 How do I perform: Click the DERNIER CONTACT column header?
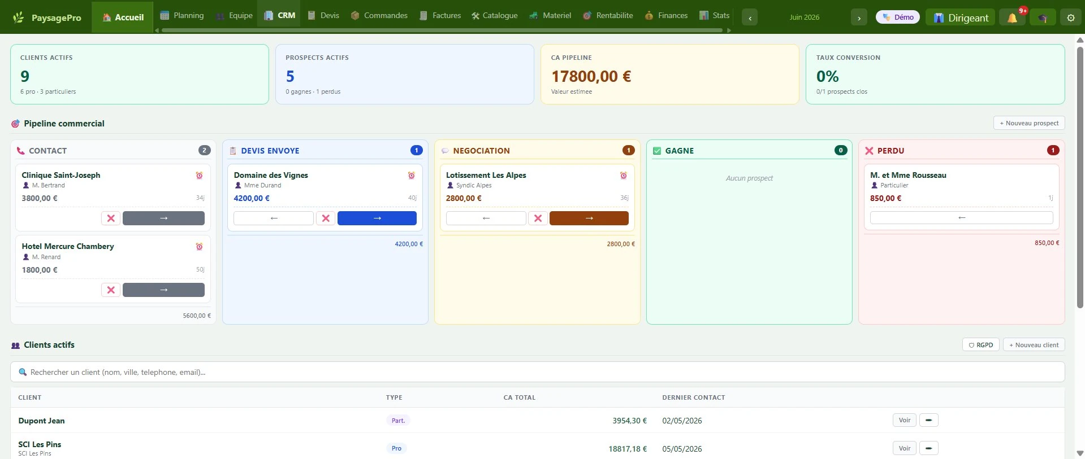(x=694, y=397)
